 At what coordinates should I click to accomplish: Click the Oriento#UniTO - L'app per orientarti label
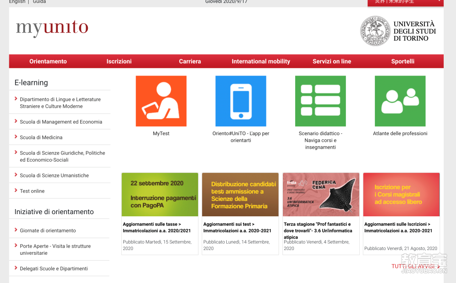tap(241, 137)
